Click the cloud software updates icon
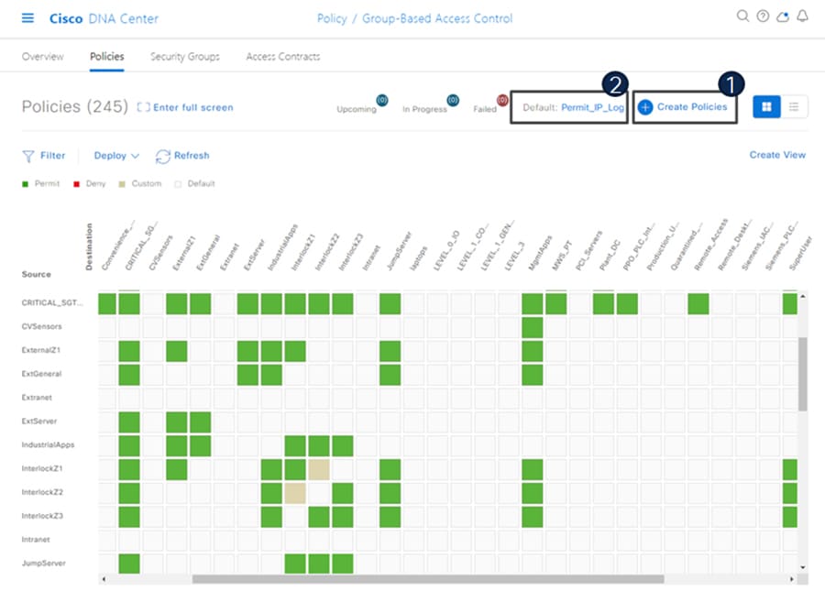825x602 pixels. (783, 16)
